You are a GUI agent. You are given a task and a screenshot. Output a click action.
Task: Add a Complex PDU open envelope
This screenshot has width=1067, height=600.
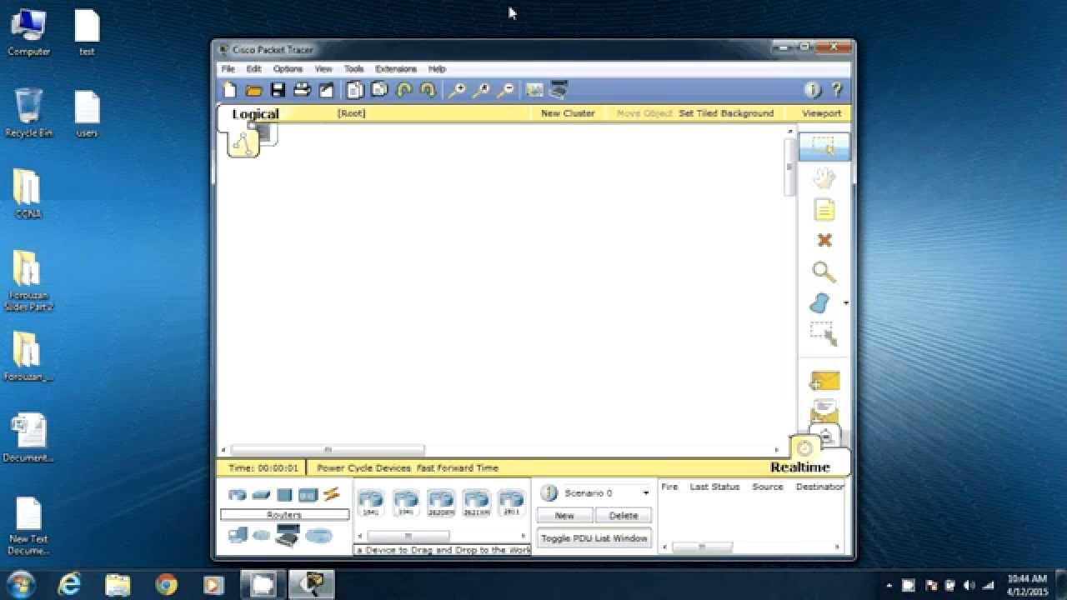[x=824, y=410]
